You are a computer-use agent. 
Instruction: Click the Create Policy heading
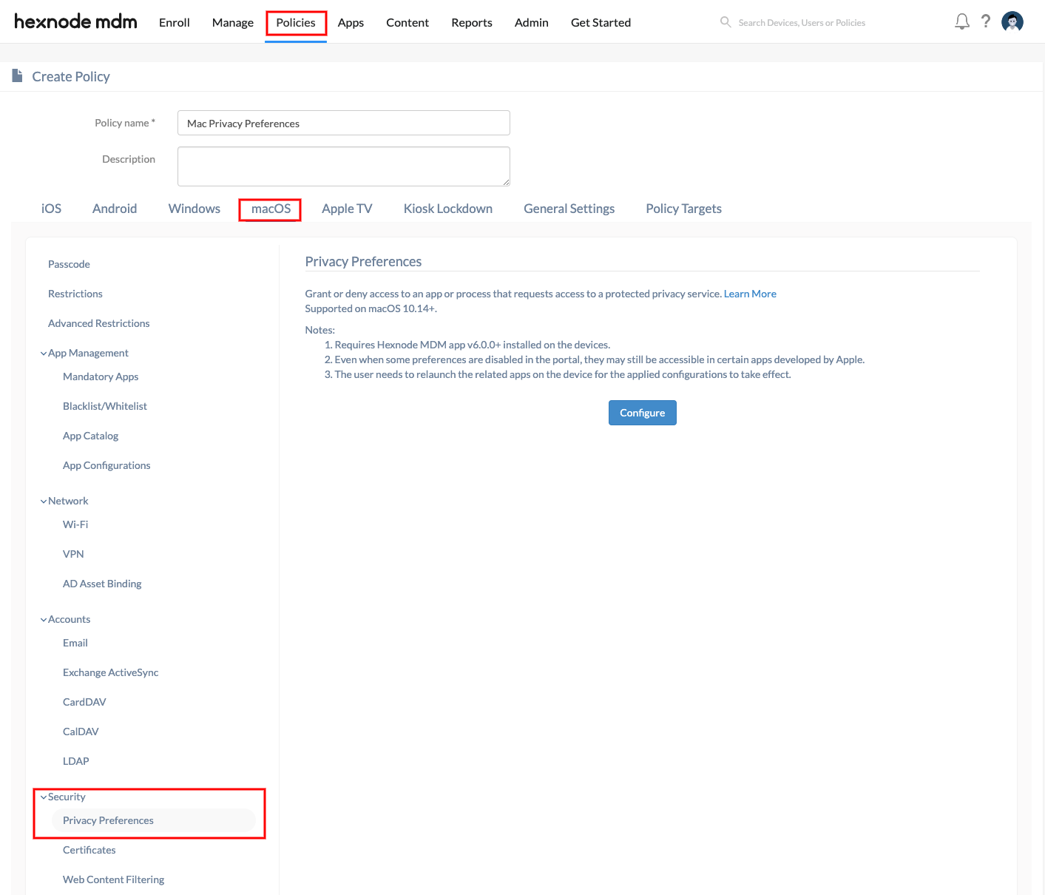click(x=71, y=76)
